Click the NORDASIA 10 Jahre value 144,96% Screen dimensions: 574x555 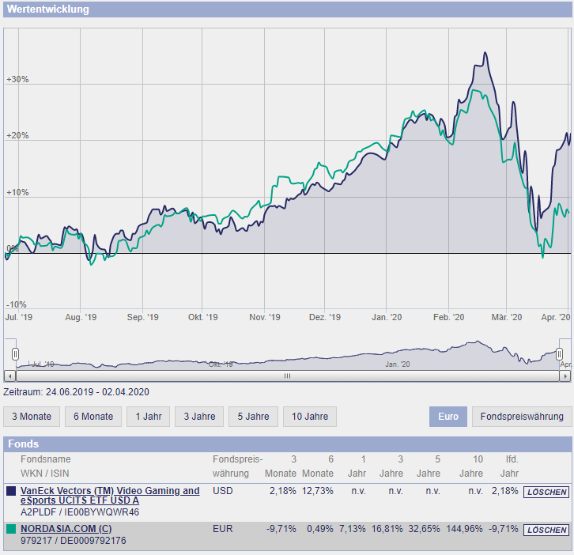464,529
